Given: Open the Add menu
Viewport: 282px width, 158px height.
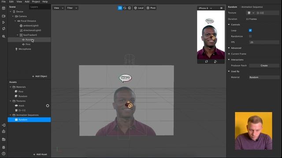Looking at the screenshot, I should 27,2.
